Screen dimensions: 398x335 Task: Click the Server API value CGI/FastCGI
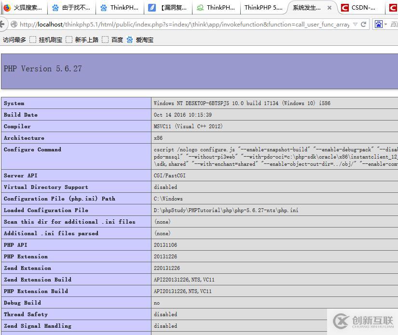pyautogui.click(x=169, y=175)
